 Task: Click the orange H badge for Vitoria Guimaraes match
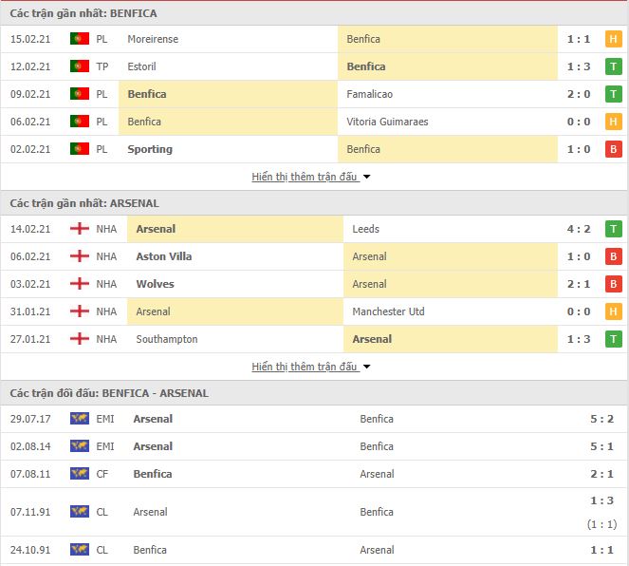614,122
